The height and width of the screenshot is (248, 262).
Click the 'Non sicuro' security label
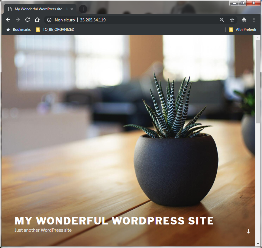click(x=65, y=20)
